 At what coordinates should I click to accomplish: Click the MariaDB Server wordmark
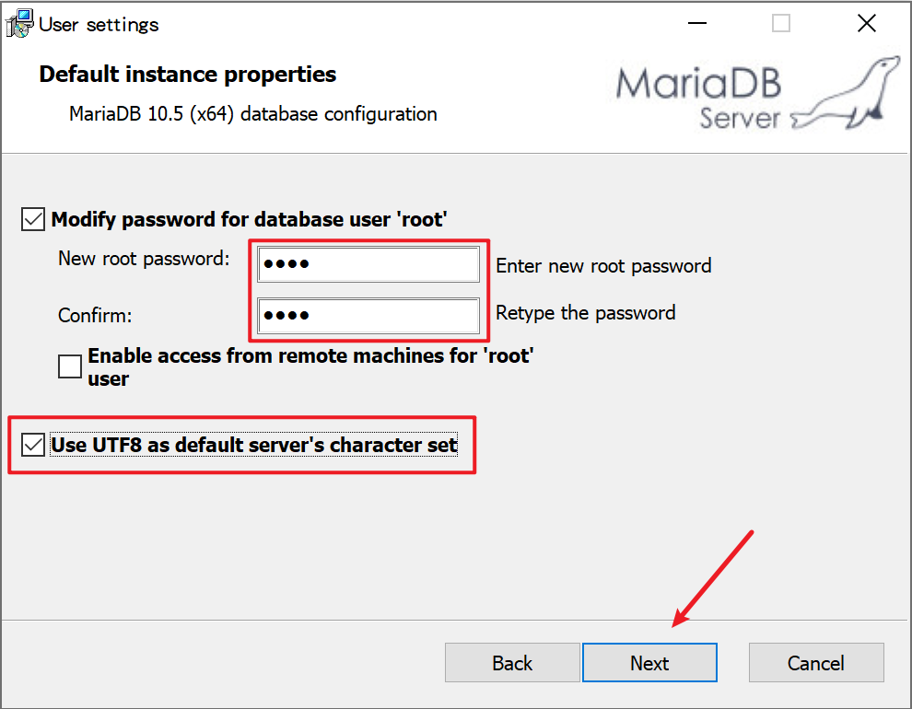(x=699, y=98)
